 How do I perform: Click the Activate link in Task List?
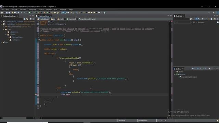point(201,22)
